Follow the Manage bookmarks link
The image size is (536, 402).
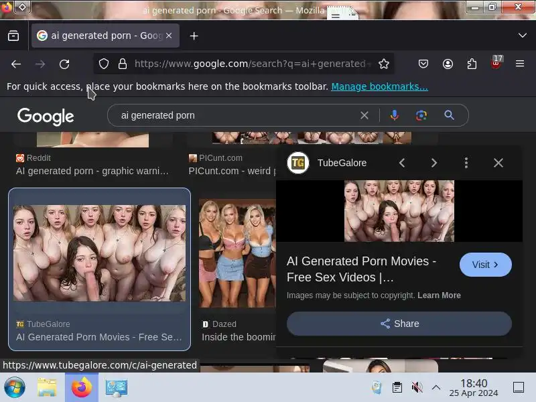point(379,86)
